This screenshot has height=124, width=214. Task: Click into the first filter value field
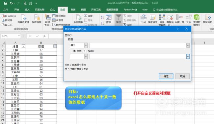138,45
